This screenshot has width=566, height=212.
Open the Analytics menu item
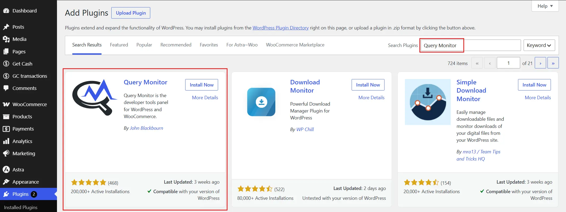(28, 141)
